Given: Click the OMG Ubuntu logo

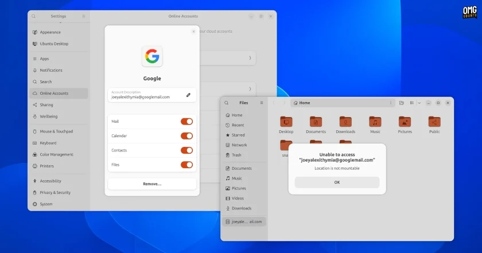Looking at the screenshot, I should 469,12.
